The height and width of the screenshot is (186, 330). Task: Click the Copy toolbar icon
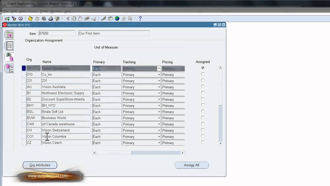coord(74,19)
